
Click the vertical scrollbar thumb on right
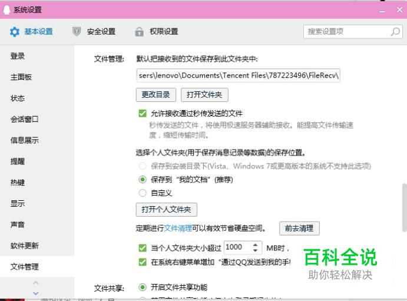point(405,207)
